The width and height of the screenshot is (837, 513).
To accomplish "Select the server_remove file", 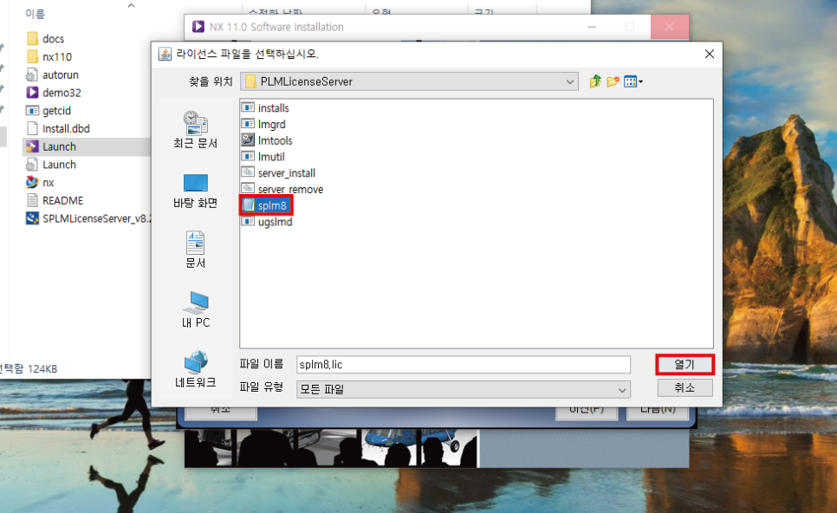I will tap(282, 190).
